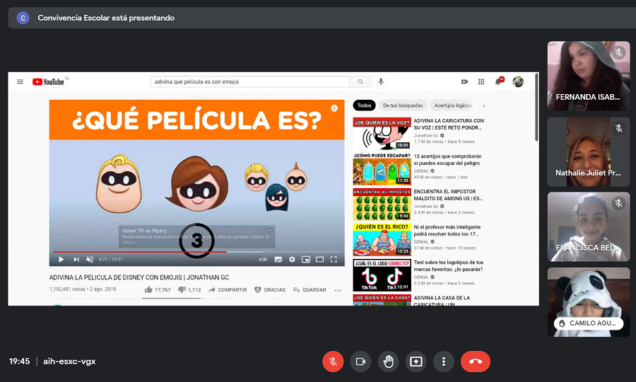Click the Convivencia Escolar presenter avatar
This screenshot has width=636, height=382.
click(x=23, y=18)
